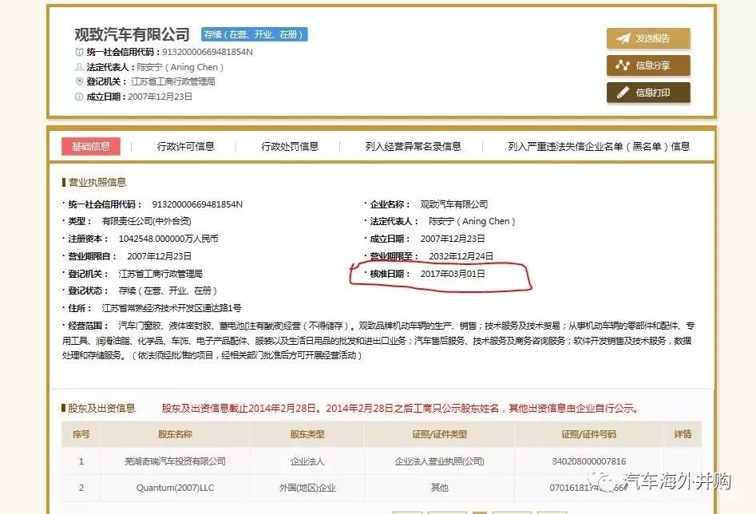This screenshot has height=514, width=756.
Task: Select the 基础信息 tab
Action: pyautogui.click(x=91, y=146)
